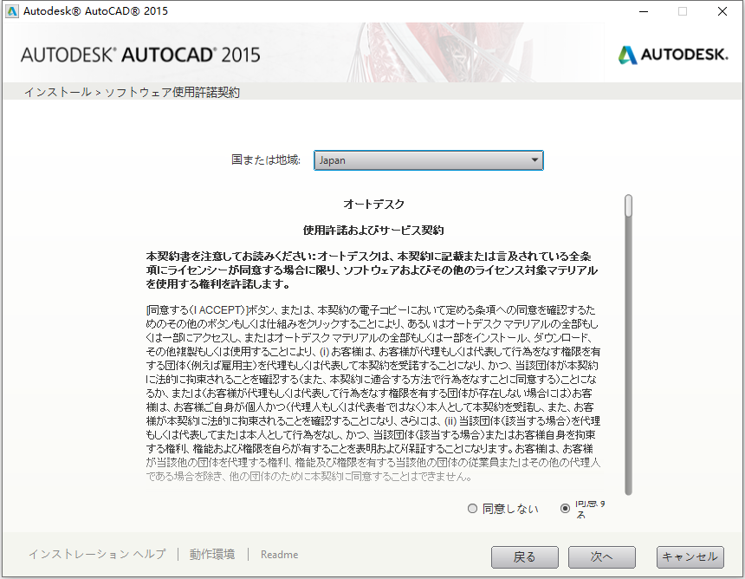Click the オートデスク heading in the agreement
Viewport: 745px width, 579px height.
373,205
